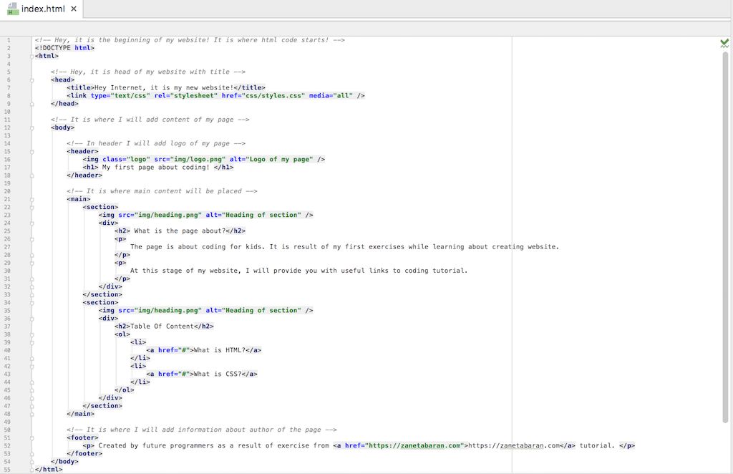The image size is (733, 474).
Task: Click the comment 'Hey, it is head of my website'
Action: [x=148, y=72]
